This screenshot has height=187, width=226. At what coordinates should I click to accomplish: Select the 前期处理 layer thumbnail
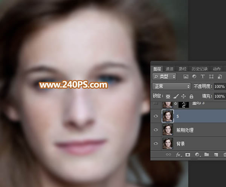coord(168,130)
